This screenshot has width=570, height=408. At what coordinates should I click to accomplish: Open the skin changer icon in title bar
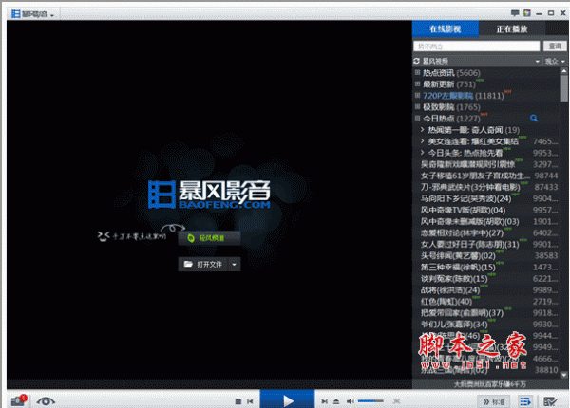tap(527, 13)
